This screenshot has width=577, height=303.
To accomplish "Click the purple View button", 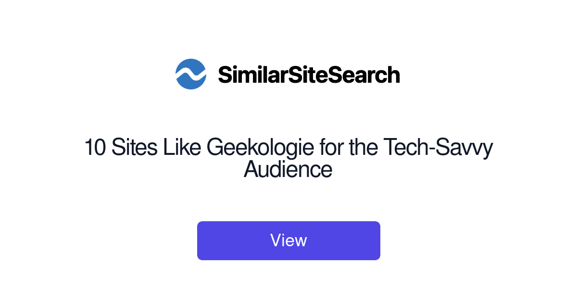I will (x=288, y=240).
